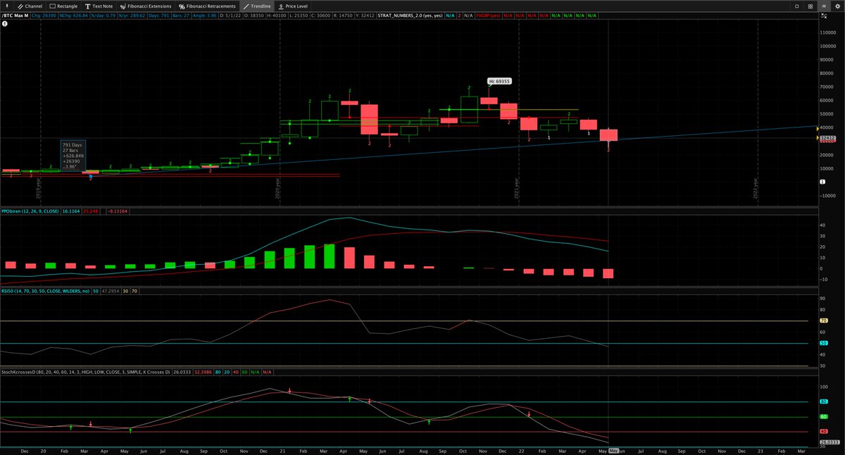Select the Rectangle drawing tool
This screenshot has width=845, height=455.
[63, 6]
